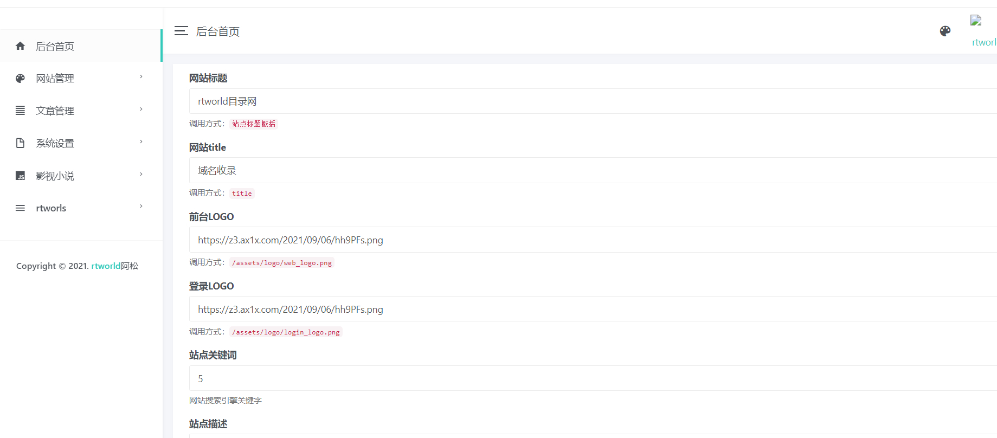Viewport: 997px width, 438px height.
Task: Click the rtworl username link at top right
Action: 984,42
